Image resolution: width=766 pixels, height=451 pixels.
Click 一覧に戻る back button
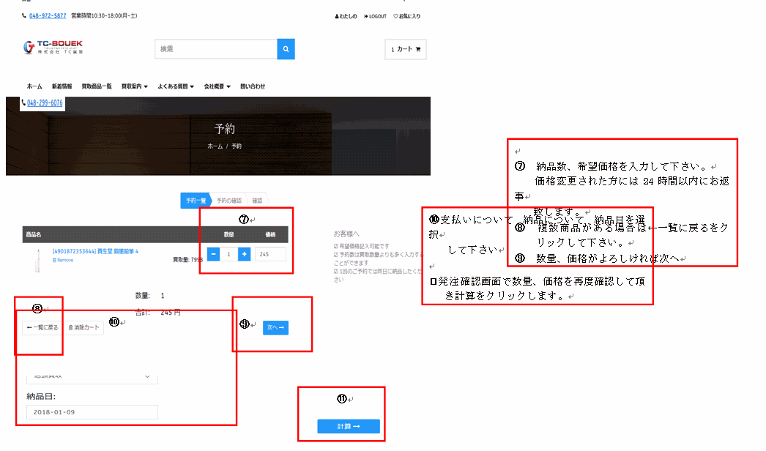coord(42,327)
